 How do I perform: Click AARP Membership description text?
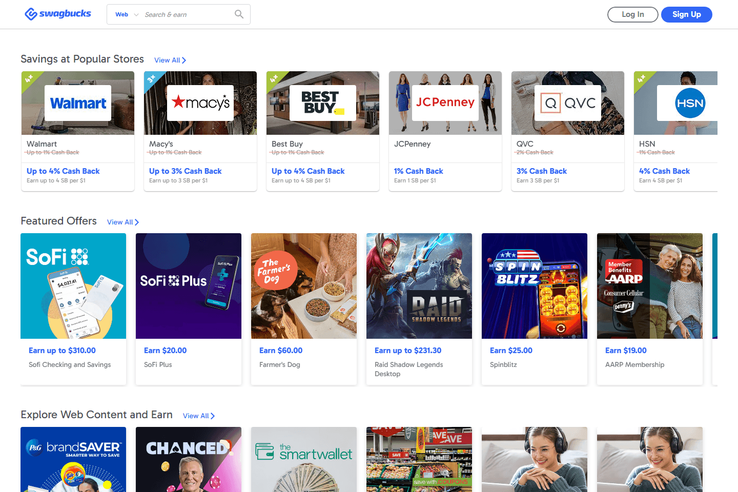point(634,365)
